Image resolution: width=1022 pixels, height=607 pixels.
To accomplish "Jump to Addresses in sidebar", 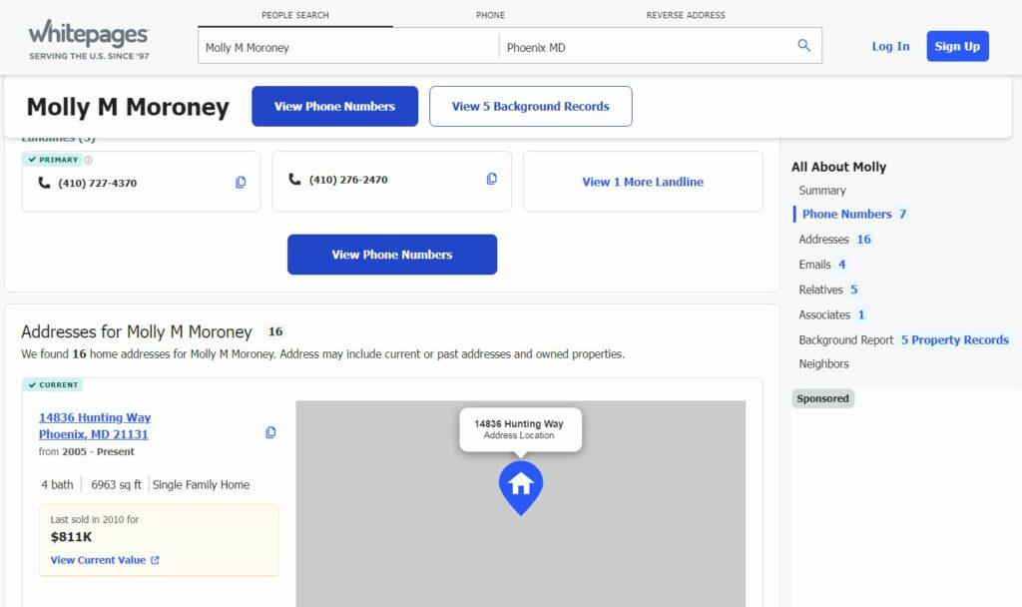I will (x=824, y=240).
